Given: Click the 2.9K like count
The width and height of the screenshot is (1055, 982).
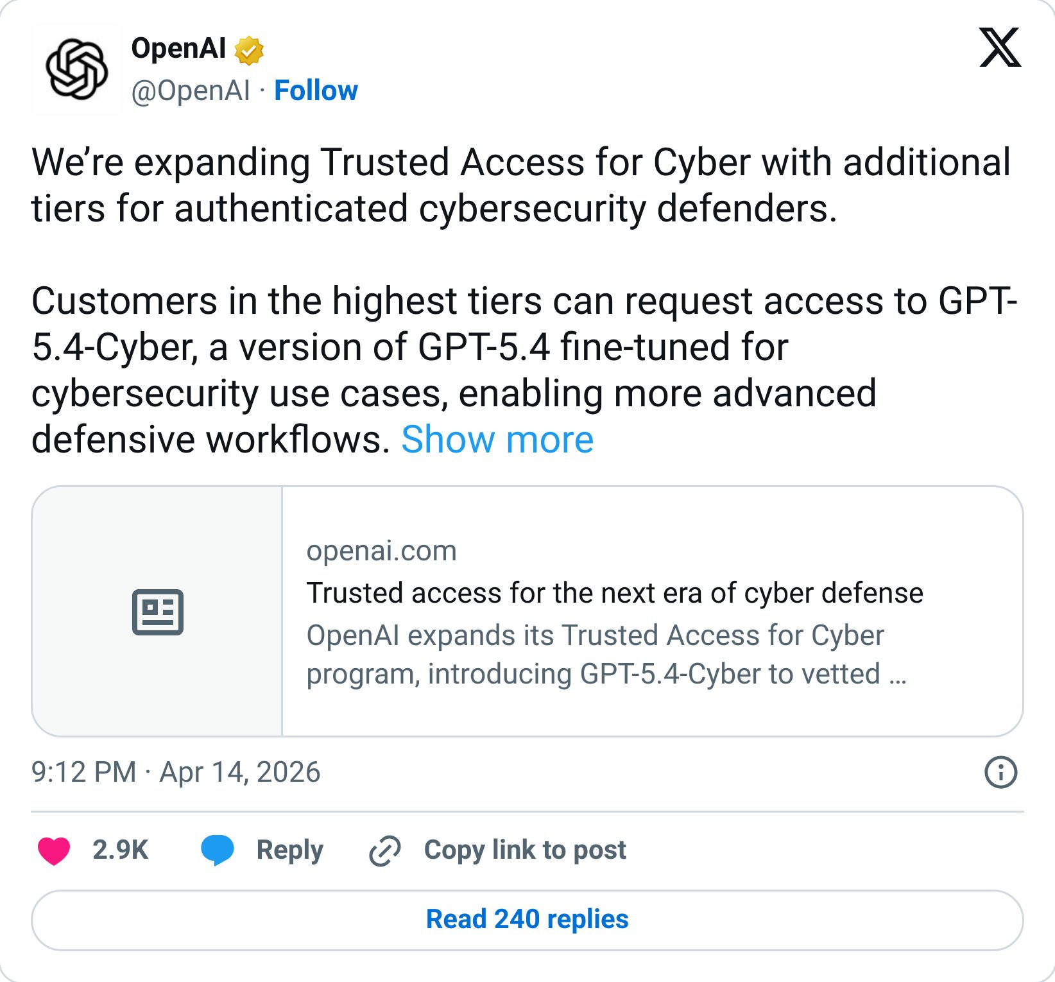Looking at the screenshot, I should [121, 850].
